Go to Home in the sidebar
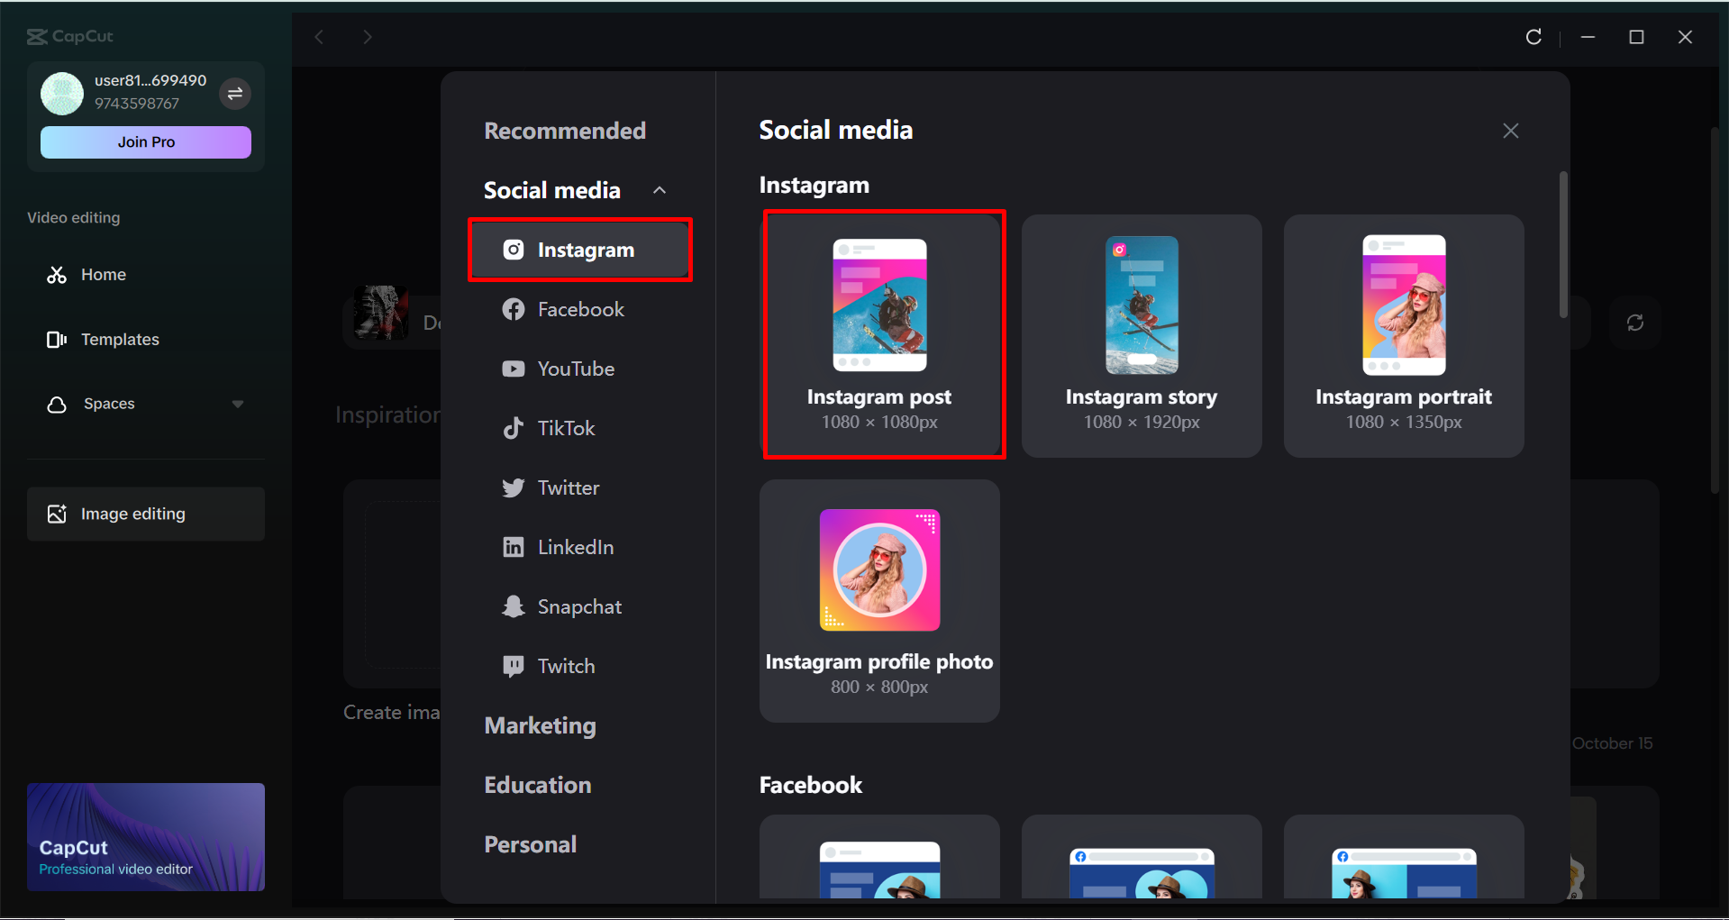The image size is (1729, 920). pos(103,274)
